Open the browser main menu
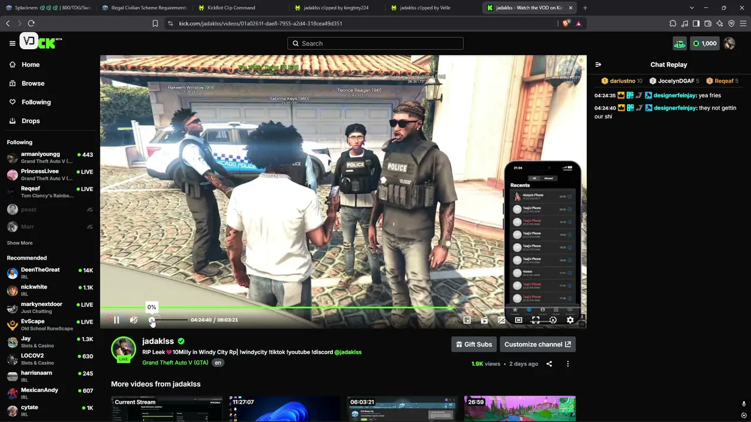 coord(743,23)
